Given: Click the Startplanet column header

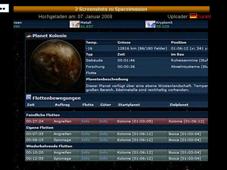Looking at the screenshot, I should click(129, 105).
